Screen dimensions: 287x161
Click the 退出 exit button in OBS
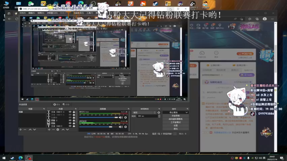coord(175,129)
